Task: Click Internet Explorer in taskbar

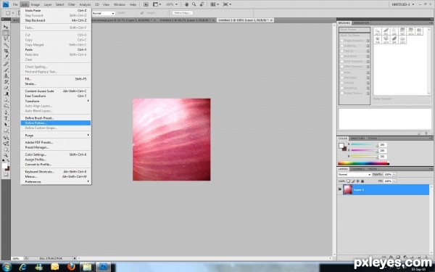Action: pos(22,267)
